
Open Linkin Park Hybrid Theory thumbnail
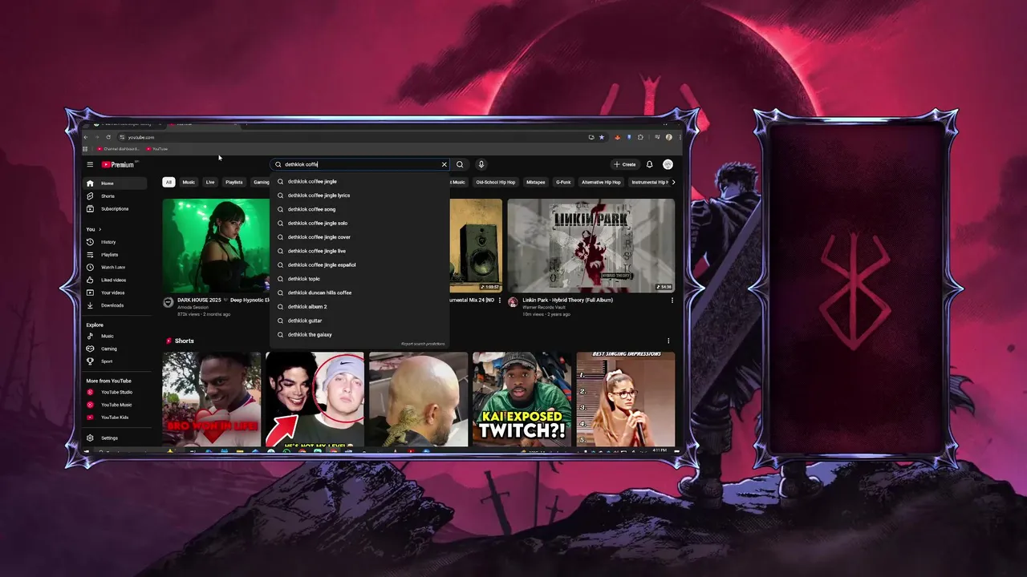point(591,245)
